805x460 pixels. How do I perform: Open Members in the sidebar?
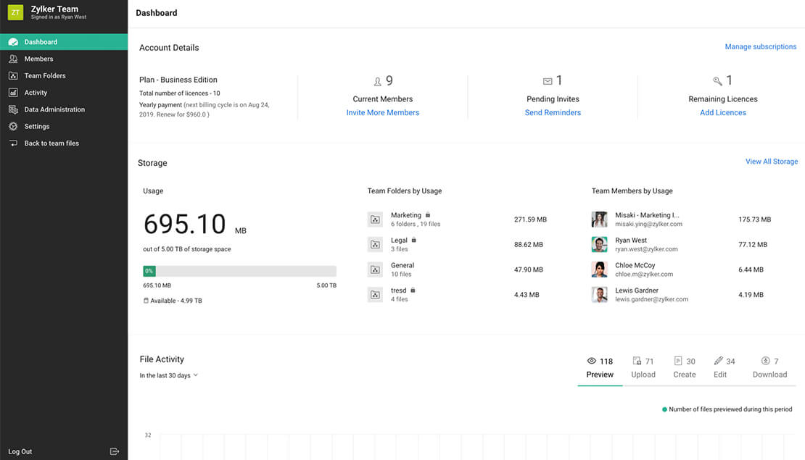tap(38, 59)
